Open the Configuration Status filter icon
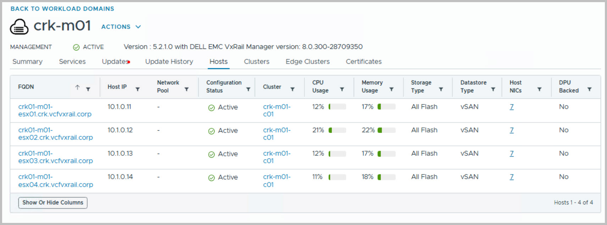The height and width of the screenshot is (225, 607). (x=248, y=89)
